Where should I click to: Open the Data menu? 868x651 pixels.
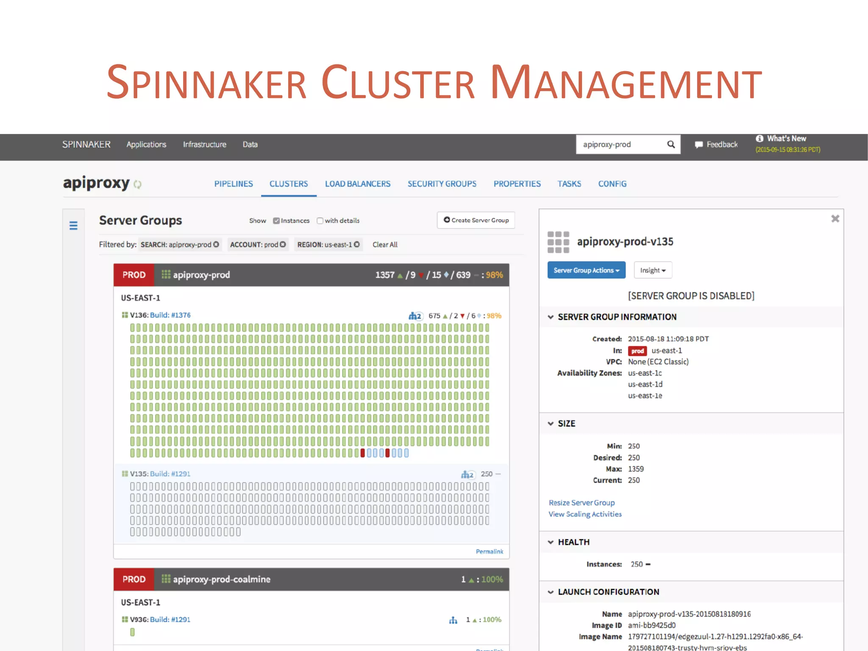[250, 145]
